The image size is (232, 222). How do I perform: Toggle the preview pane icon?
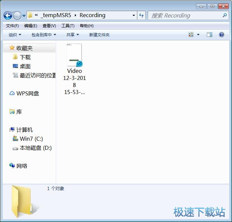tap(210, 35)
